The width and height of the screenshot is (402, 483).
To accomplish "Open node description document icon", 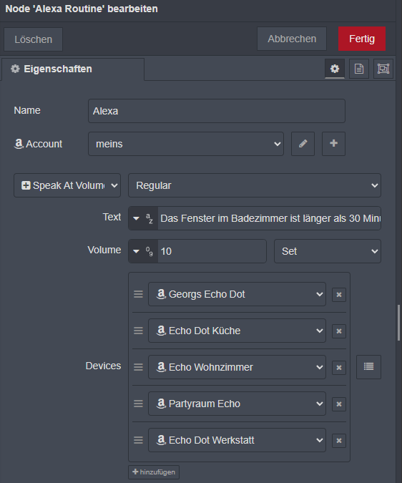I will pyautogui.click(x=359, y=69).
